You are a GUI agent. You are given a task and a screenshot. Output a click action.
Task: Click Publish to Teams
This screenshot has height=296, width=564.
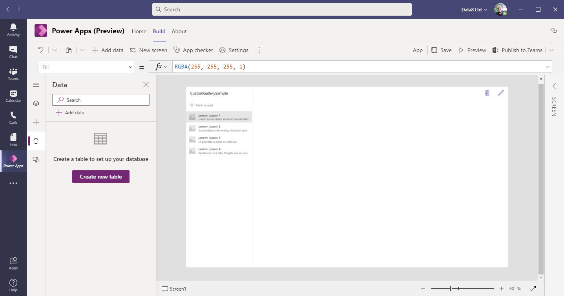(x=517, y=50)
